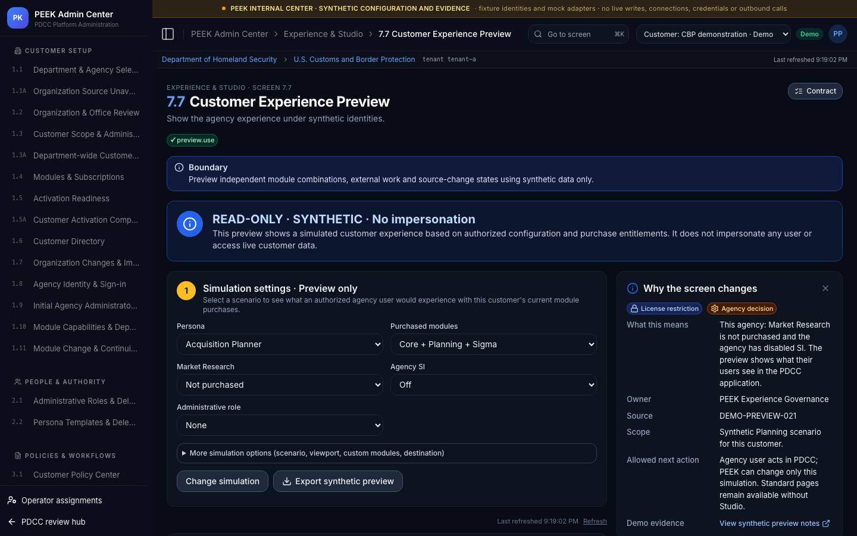Image resolution: width=857 pixels, height=536 pixels.
Task: Open View synthetic preview notes link
Action: click(x=774, y=523)
